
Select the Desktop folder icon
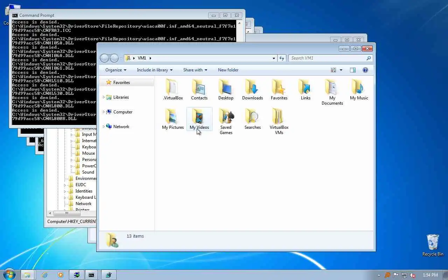pyautogui.click(x=226, y=90)
